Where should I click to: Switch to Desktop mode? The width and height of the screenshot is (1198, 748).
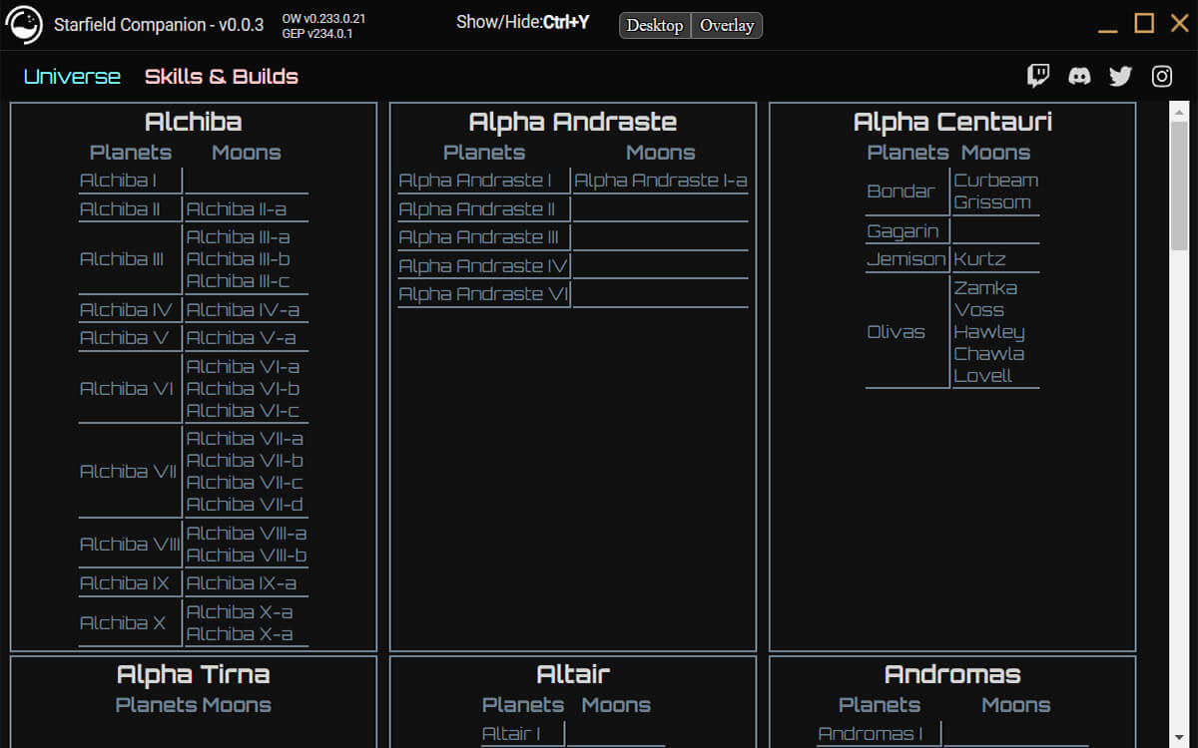pyautogui.click(x=654, y=26)
